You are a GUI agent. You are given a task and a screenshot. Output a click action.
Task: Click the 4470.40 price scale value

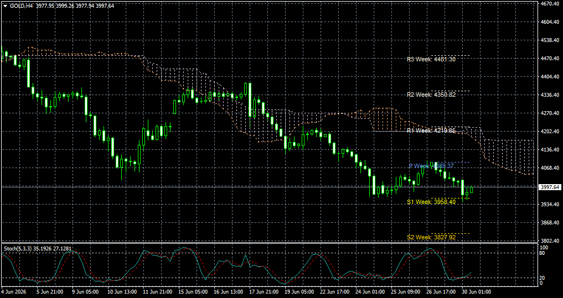550,59
